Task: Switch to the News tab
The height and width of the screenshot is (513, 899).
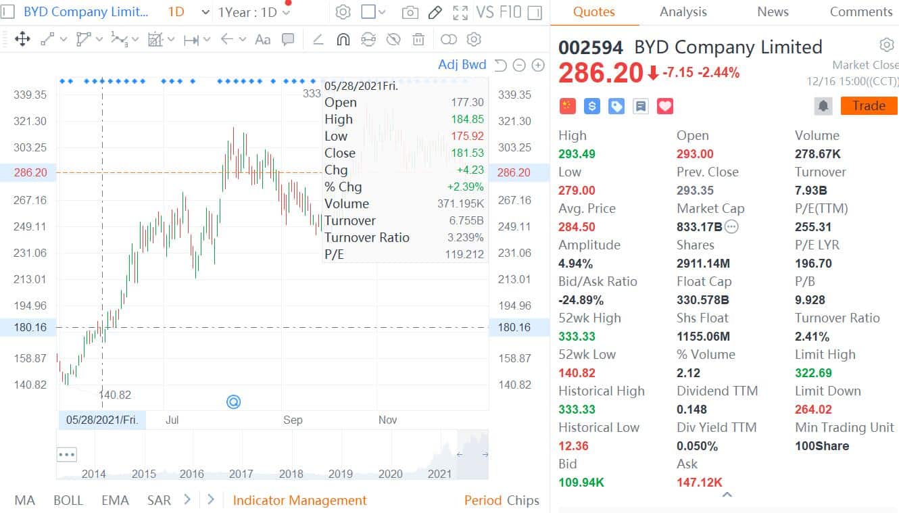Action: [772, 11]
